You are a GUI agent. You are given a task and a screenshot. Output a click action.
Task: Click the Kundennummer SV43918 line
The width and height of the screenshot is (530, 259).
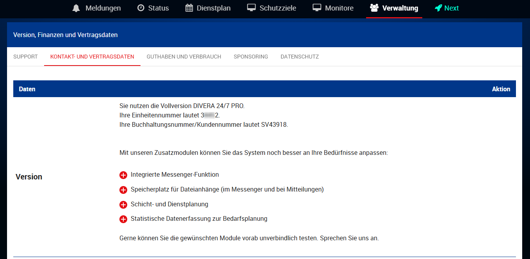point(204,125)
